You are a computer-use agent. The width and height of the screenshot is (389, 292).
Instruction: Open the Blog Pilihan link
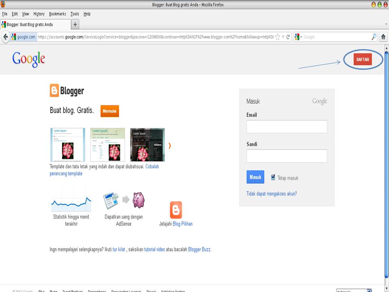[x=183, y=224]
